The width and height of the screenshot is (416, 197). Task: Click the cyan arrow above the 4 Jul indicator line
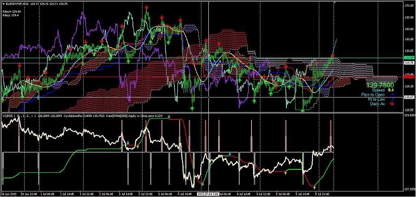tap(230, 154)
